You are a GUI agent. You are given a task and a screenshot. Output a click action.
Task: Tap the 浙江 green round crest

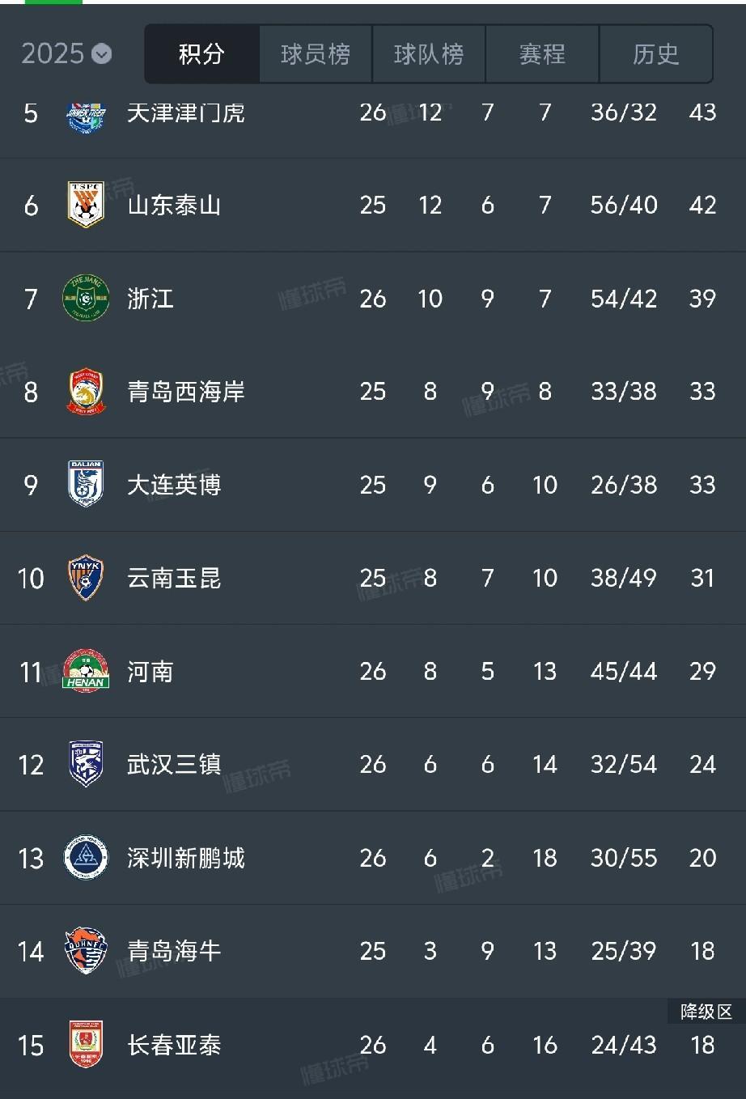(86, 299)
